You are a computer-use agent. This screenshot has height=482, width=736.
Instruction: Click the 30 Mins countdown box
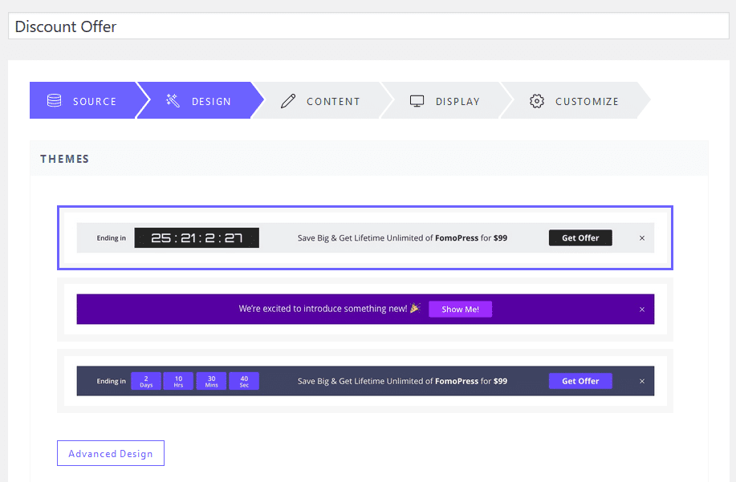coord(211,381)
